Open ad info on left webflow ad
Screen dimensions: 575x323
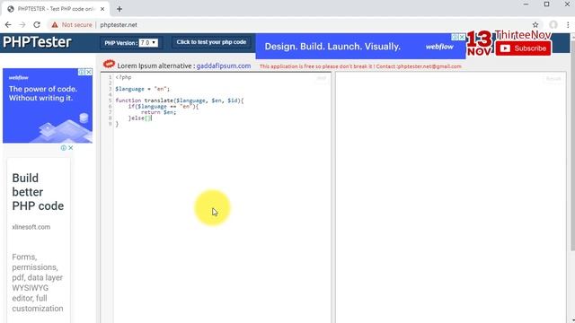(x=82, y=72)
